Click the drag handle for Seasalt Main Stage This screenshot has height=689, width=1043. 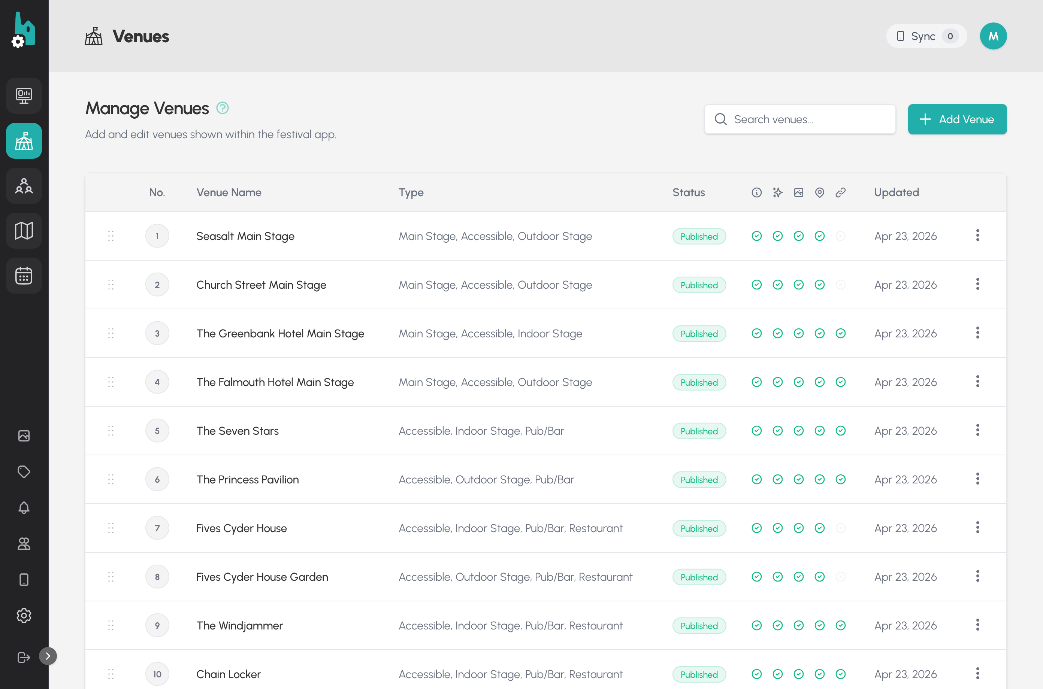click(111, 236)
